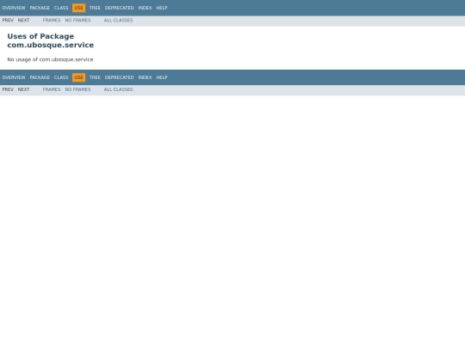Image resolution: width=465 pixels, height=348 pixels.
Task: Open Index in the bottom navigation bar
Action: 145,77
